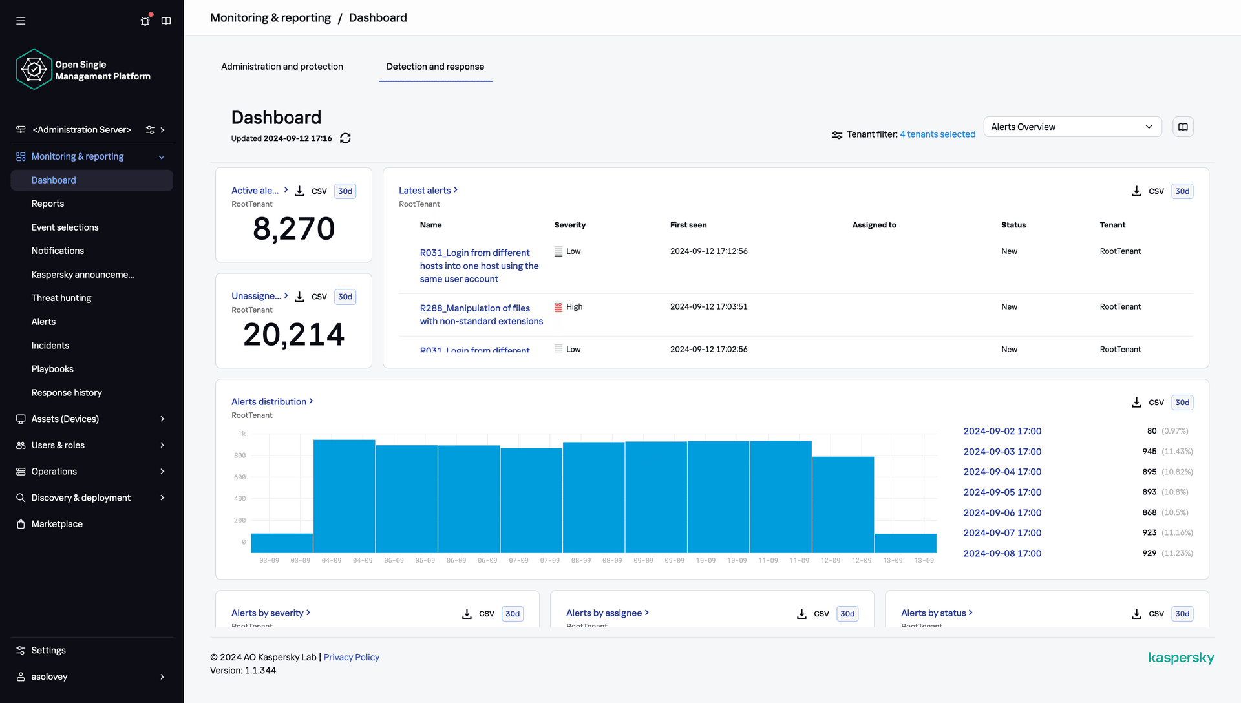Download Alerts by severity CSV icon
This screenshot has width=1241, height=703.
467,614
